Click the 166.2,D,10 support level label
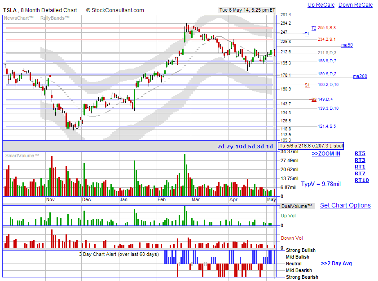The height and width of the screenshot is (281, 378). (328, 84)
